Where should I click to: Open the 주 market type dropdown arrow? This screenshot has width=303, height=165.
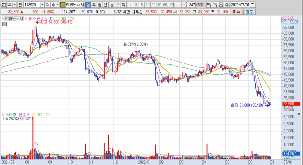click(x=14, y=5)
